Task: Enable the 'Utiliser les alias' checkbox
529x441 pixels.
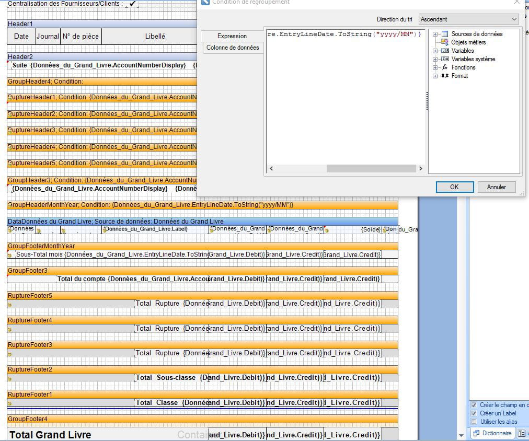Action: (x=474, y=422)
